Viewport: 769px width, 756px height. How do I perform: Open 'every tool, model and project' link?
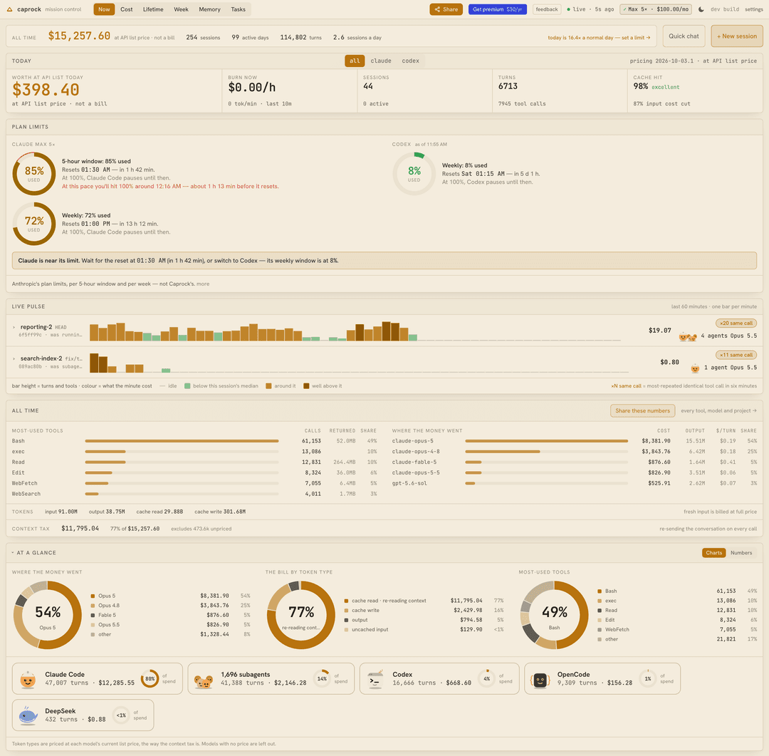point(718,411)
